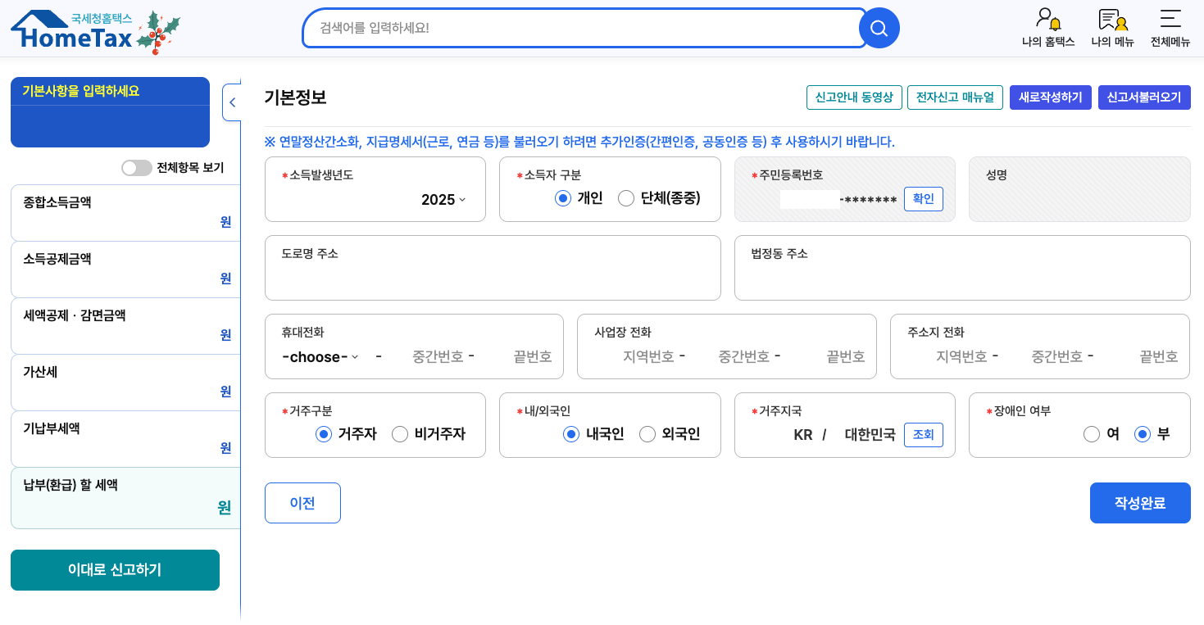Open 전체메뉴 hamburger icon
1204x625 pixels.
pos(1170,20)
